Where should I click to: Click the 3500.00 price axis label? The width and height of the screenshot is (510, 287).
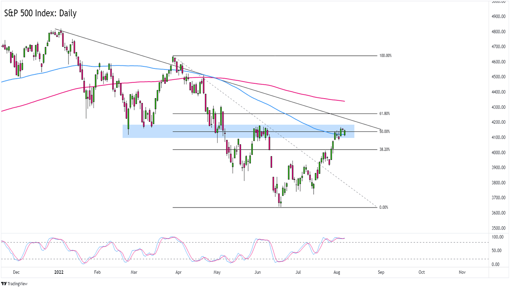point(498,228)
